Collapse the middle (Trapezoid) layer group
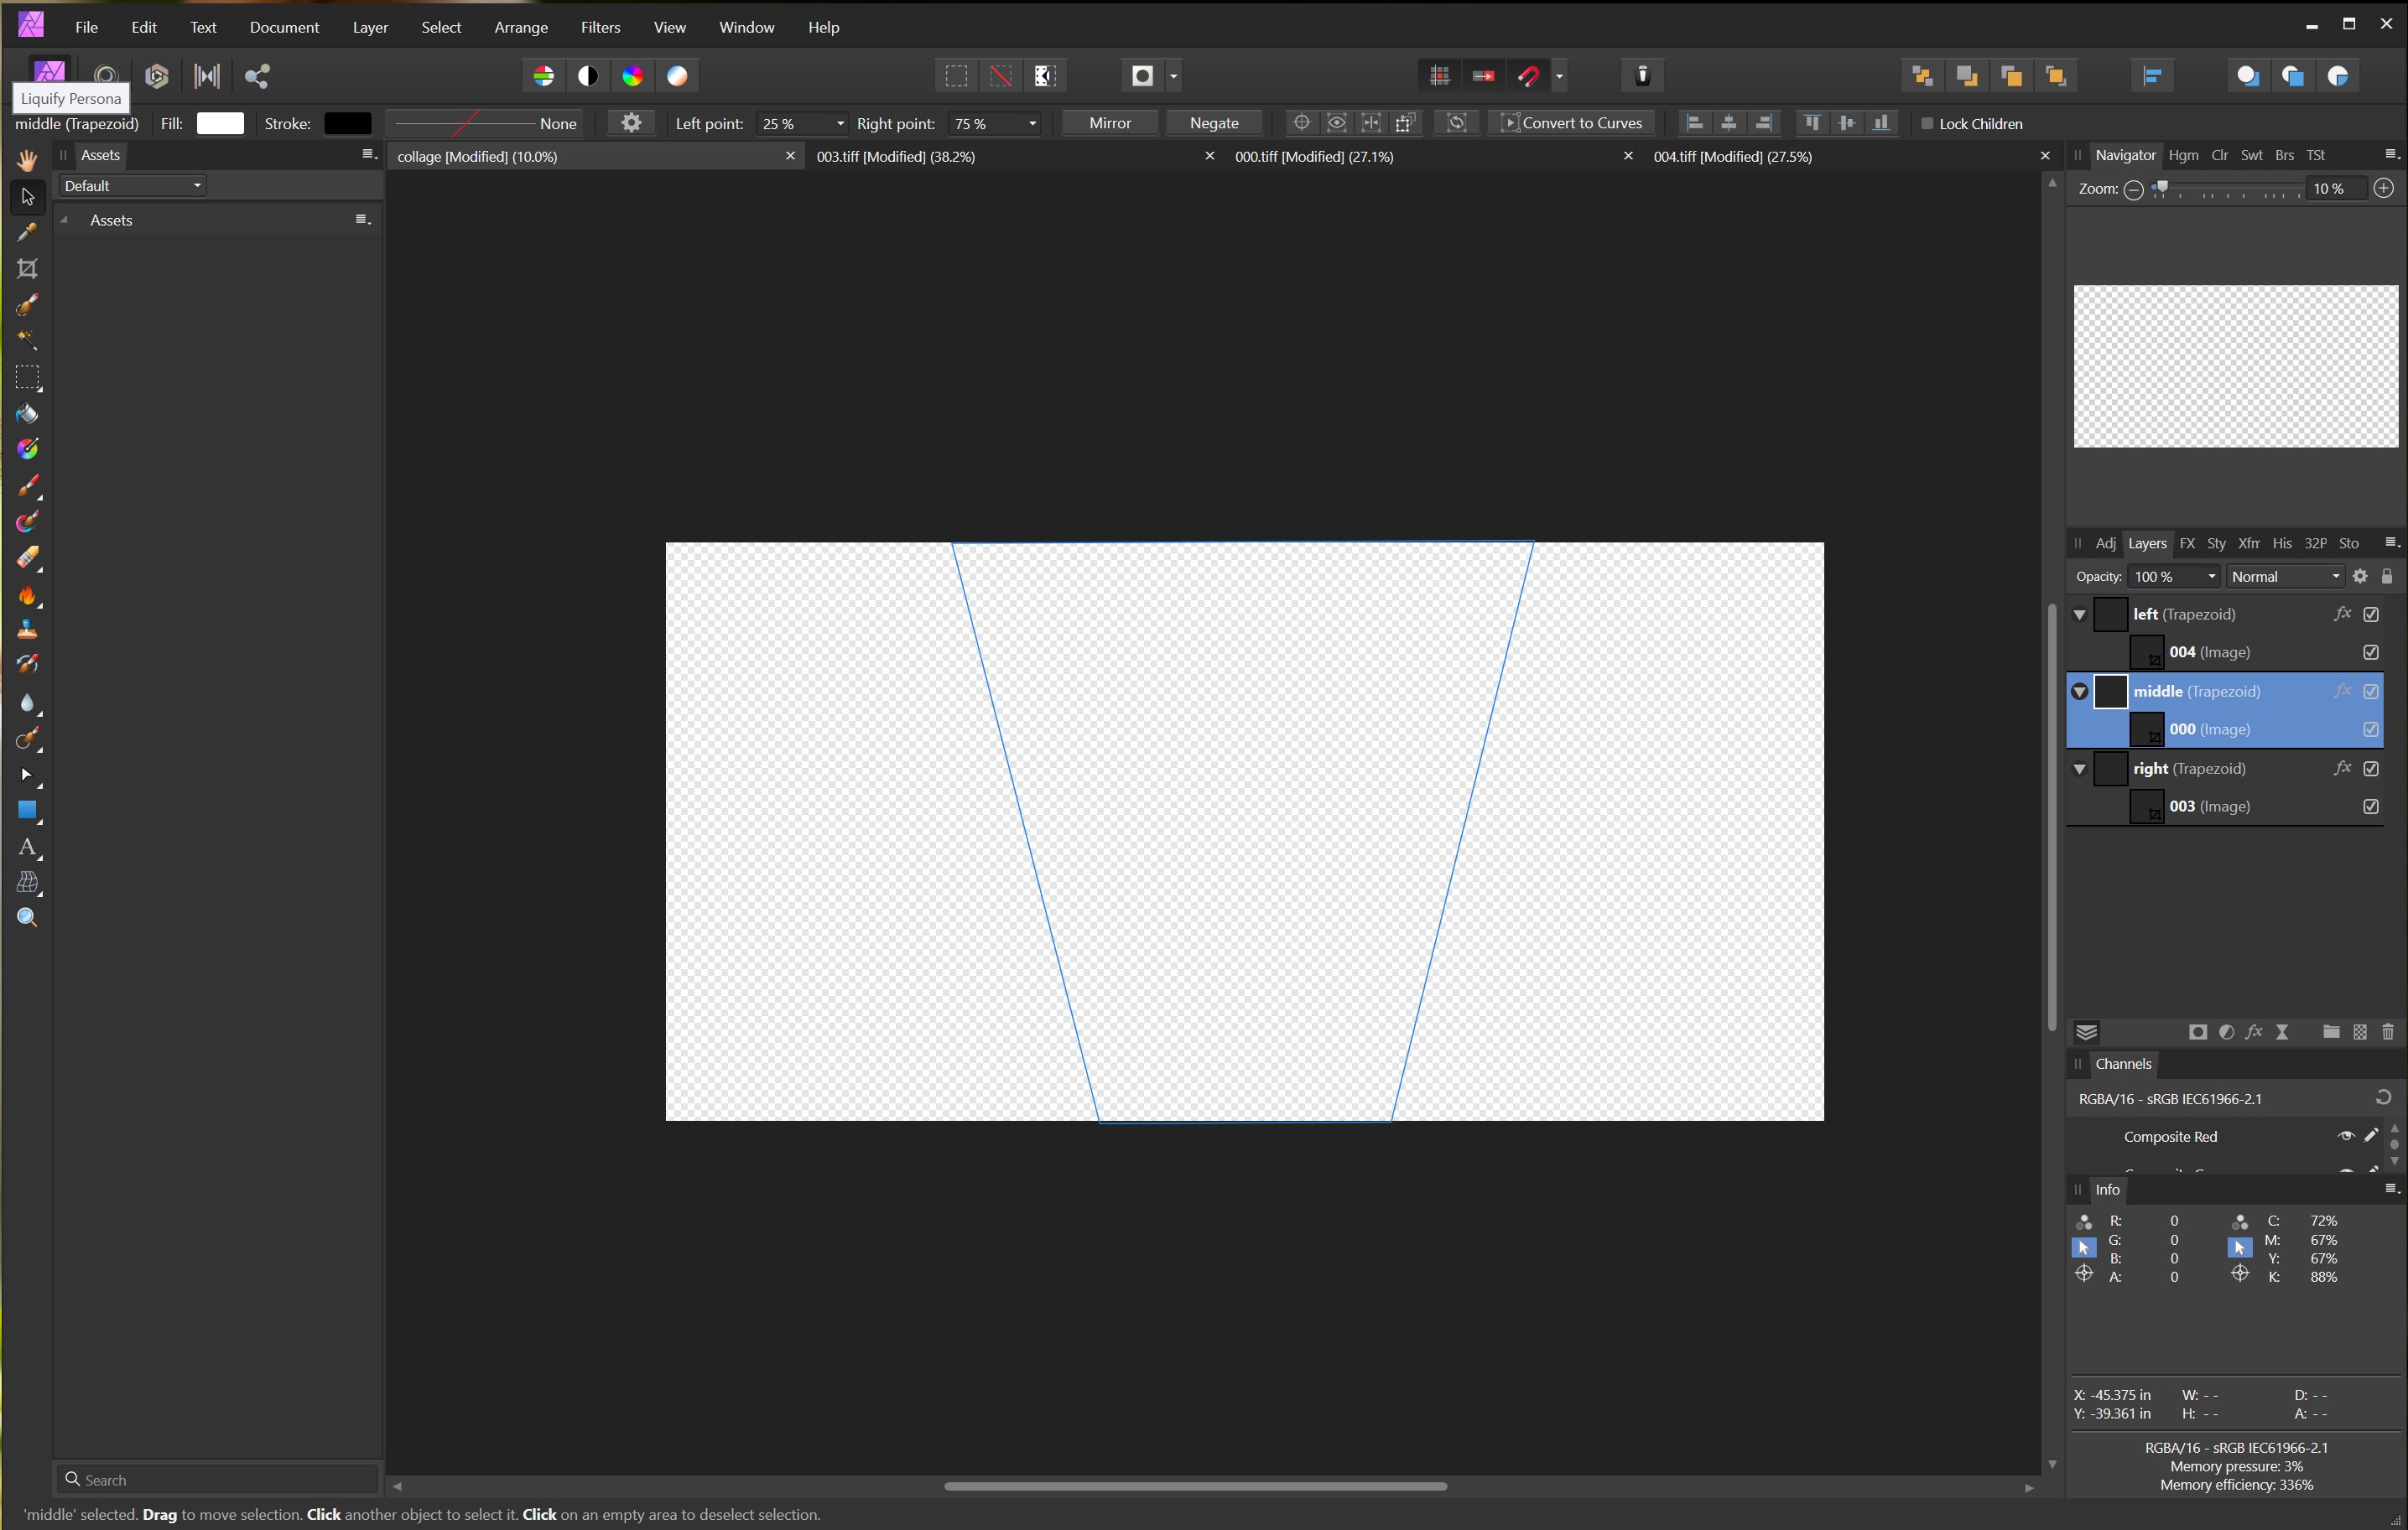Viewport: 2408px width, 1530px height. 2080,692
